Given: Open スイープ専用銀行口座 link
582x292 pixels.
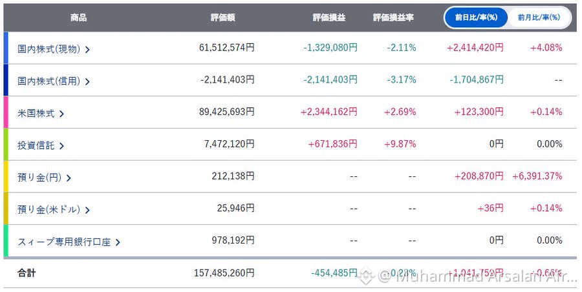Looking at the screenshot, I should 64,242.
